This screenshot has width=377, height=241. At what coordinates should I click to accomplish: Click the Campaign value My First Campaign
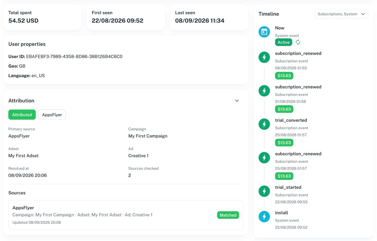pos(148,136)
